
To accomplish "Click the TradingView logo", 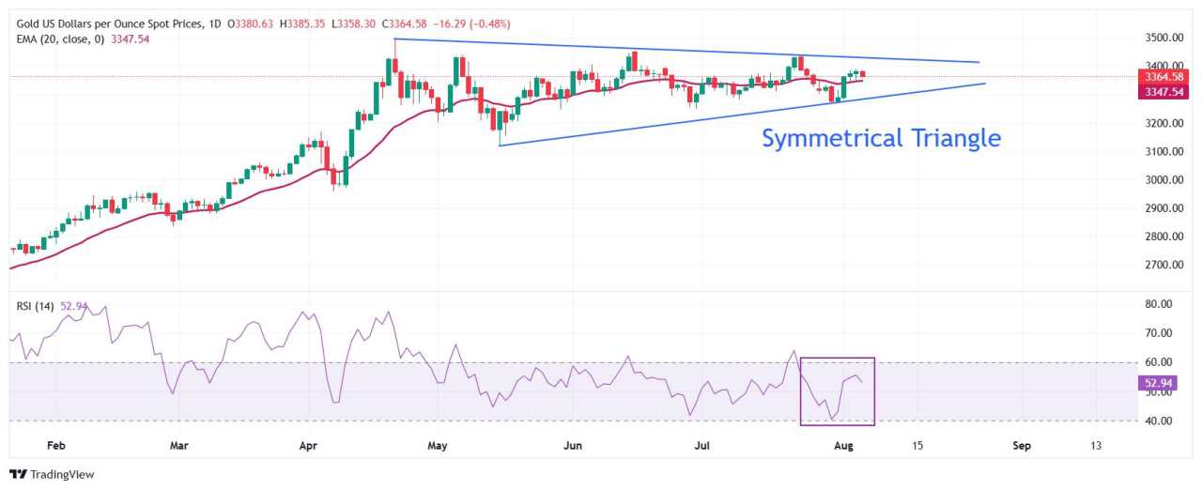I will (52, 474).
